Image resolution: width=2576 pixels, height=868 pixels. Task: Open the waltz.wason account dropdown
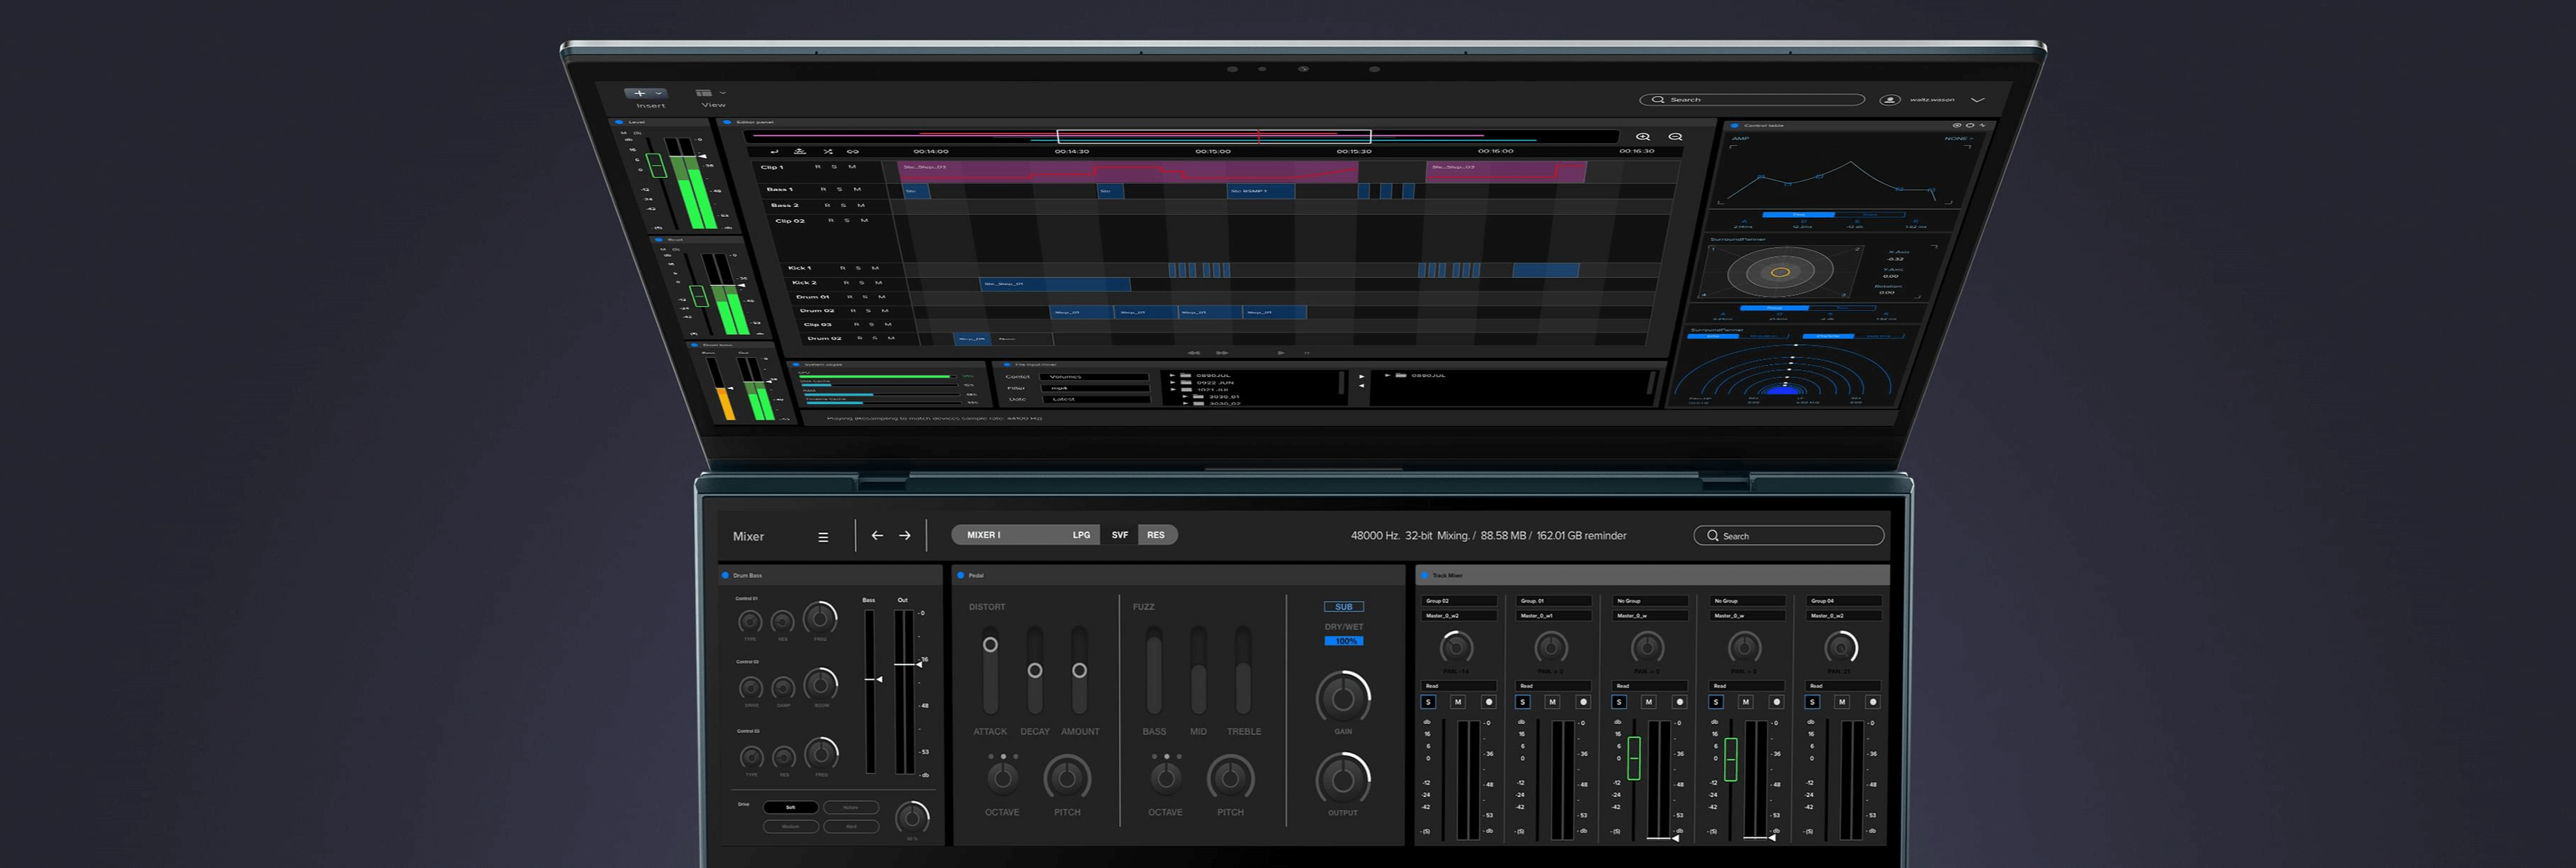(1977, 100)
